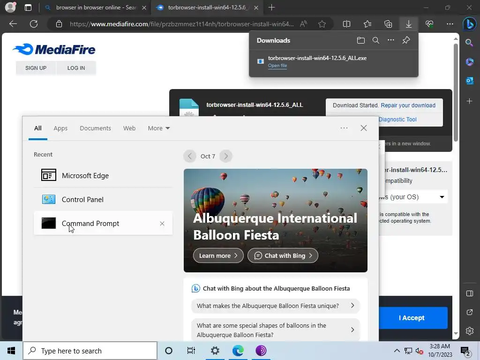The width and height of the screenshot is (480, 360).
Task: Select the torbrowser-install browser tab
Action: pyautogui.click(x=207, y=7)
